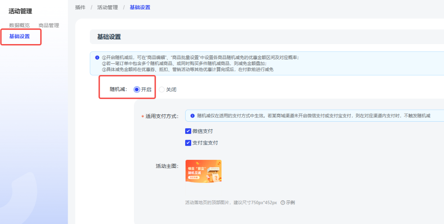The image size is (444, 224).
Task: Click the 活动主图 banner thumbnail
Action: (203, 171)
